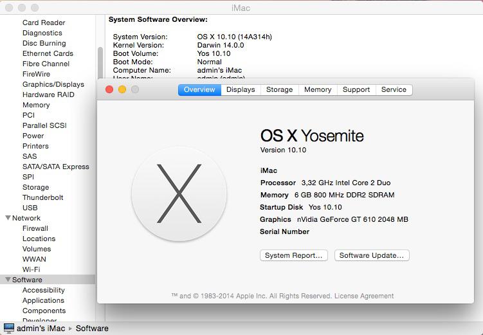Screen dimensions: 483x335
Task: Select Thunderbolt in the hardware list
Action: [44, 197]
